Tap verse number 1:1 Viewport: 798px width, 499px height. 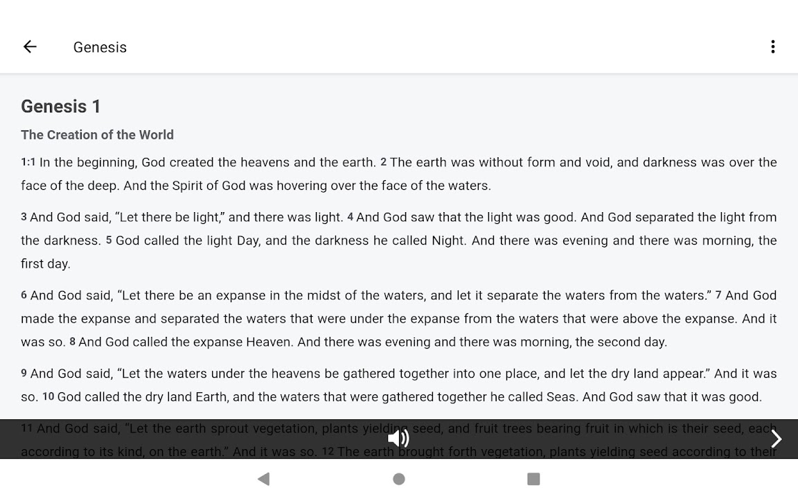pos(28,162)
